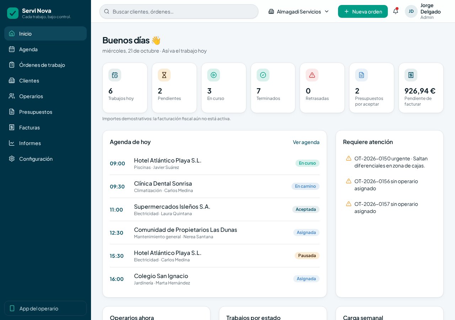455x320 pixels.
Task: Select the Supermercados Isleños S.A. agenda entry
Action: pos(215,209)
